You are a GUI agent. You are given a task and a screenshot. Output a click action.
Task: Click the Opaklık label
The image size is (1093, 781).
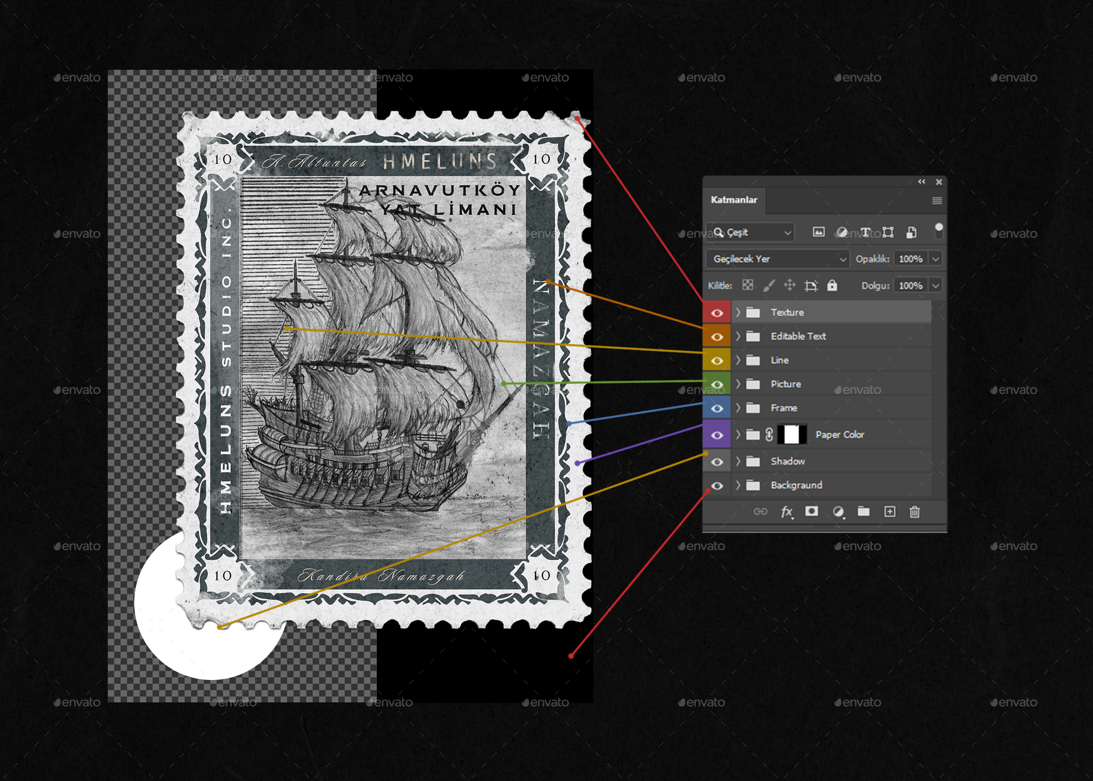click(x=872, y=259)
